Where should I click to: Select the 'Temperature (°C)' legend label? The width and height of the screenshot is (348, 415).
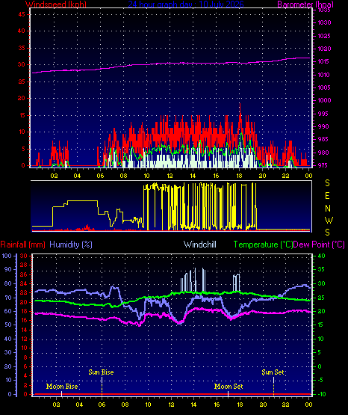coord(263,245)
